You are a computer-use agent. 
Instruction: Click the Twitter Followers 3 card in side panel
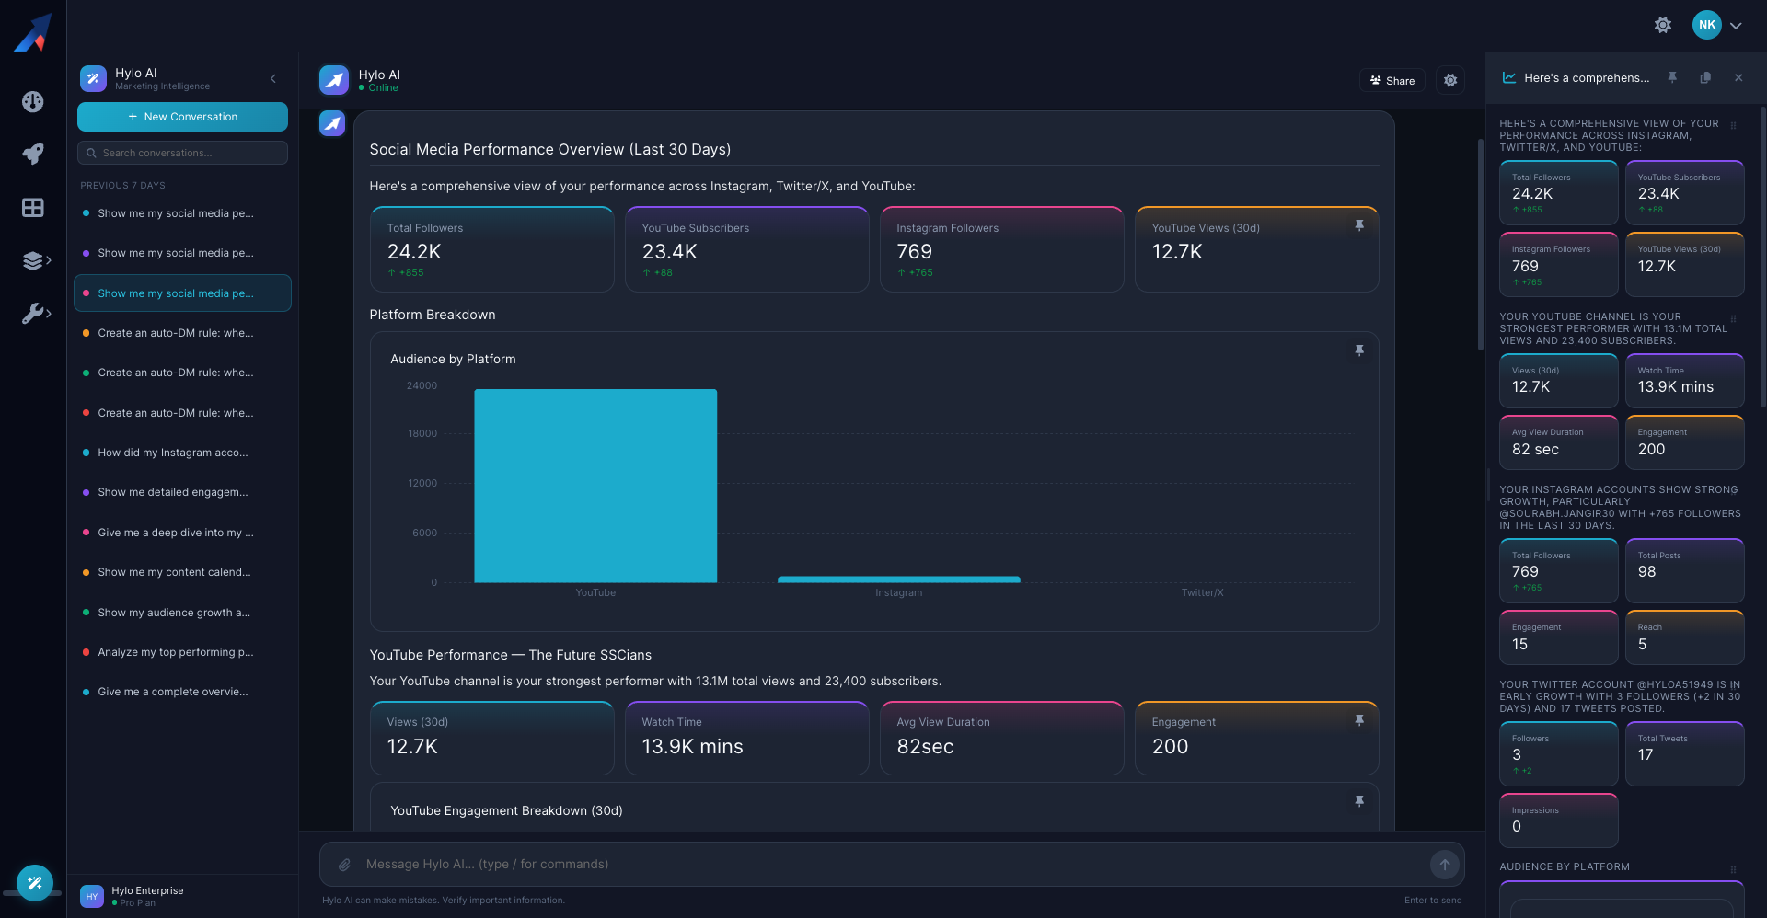(1559, 753)
